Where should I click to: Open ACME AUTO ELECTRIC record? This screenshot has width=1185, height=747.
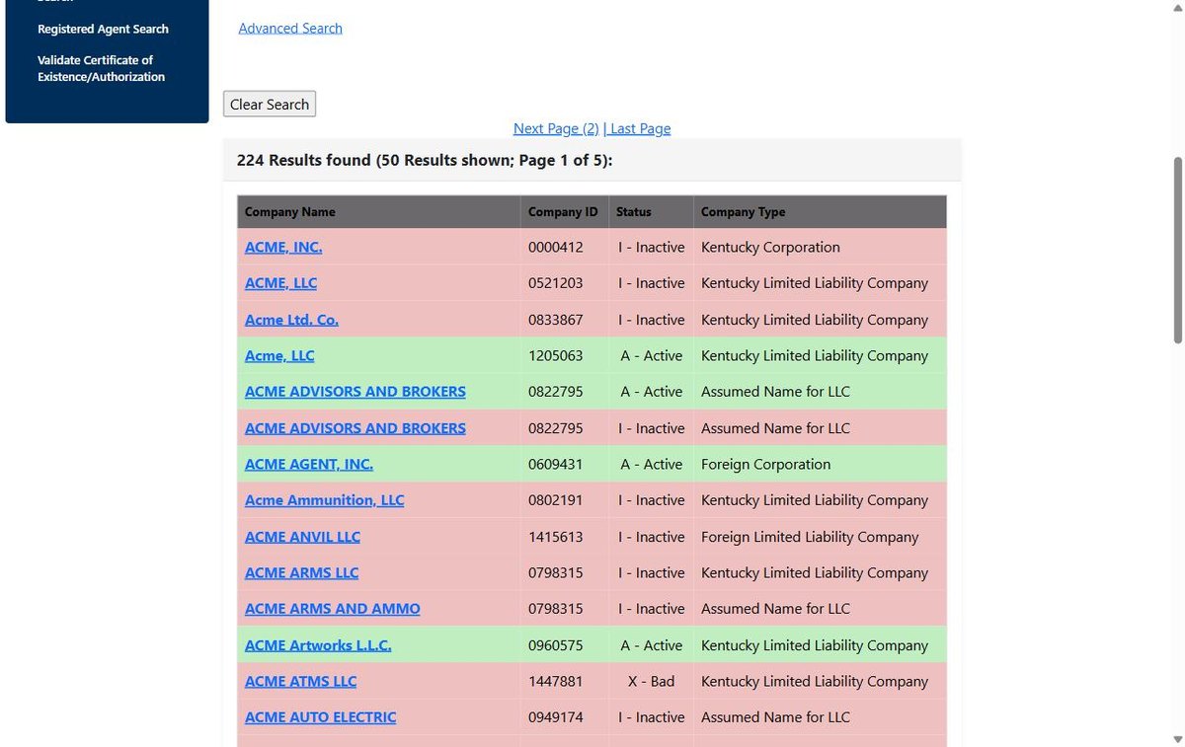tap(320, 717)
